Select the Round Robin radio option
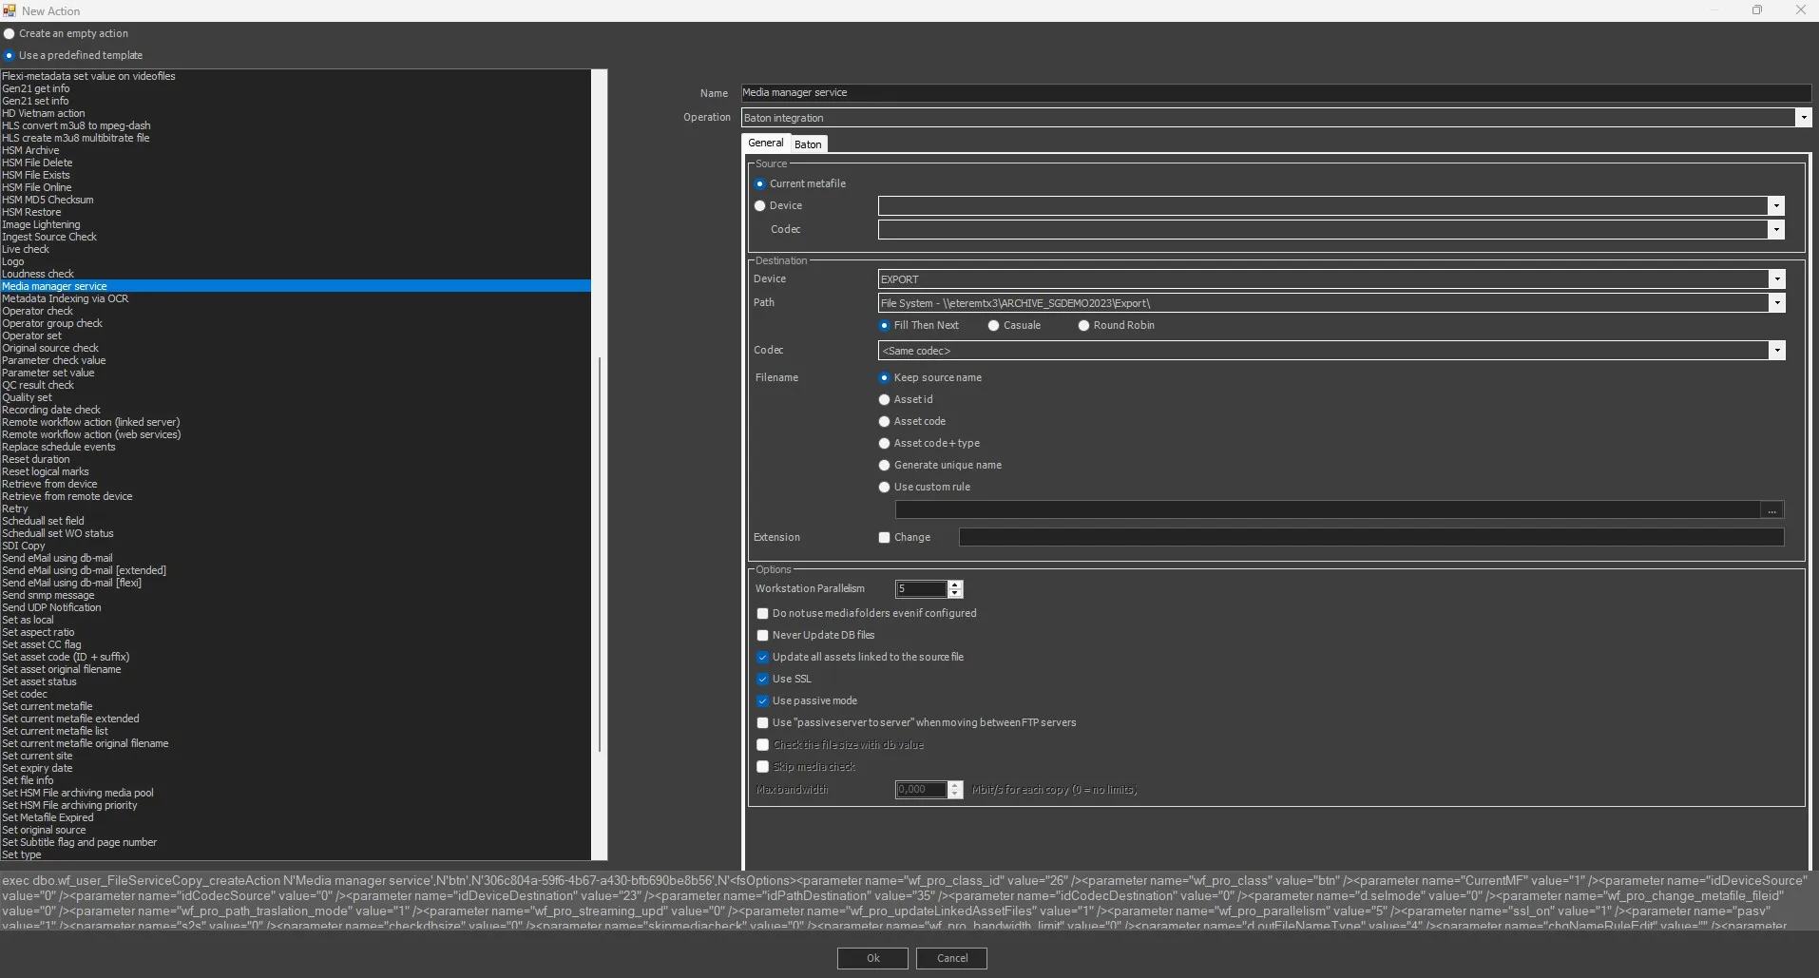 1083,326
